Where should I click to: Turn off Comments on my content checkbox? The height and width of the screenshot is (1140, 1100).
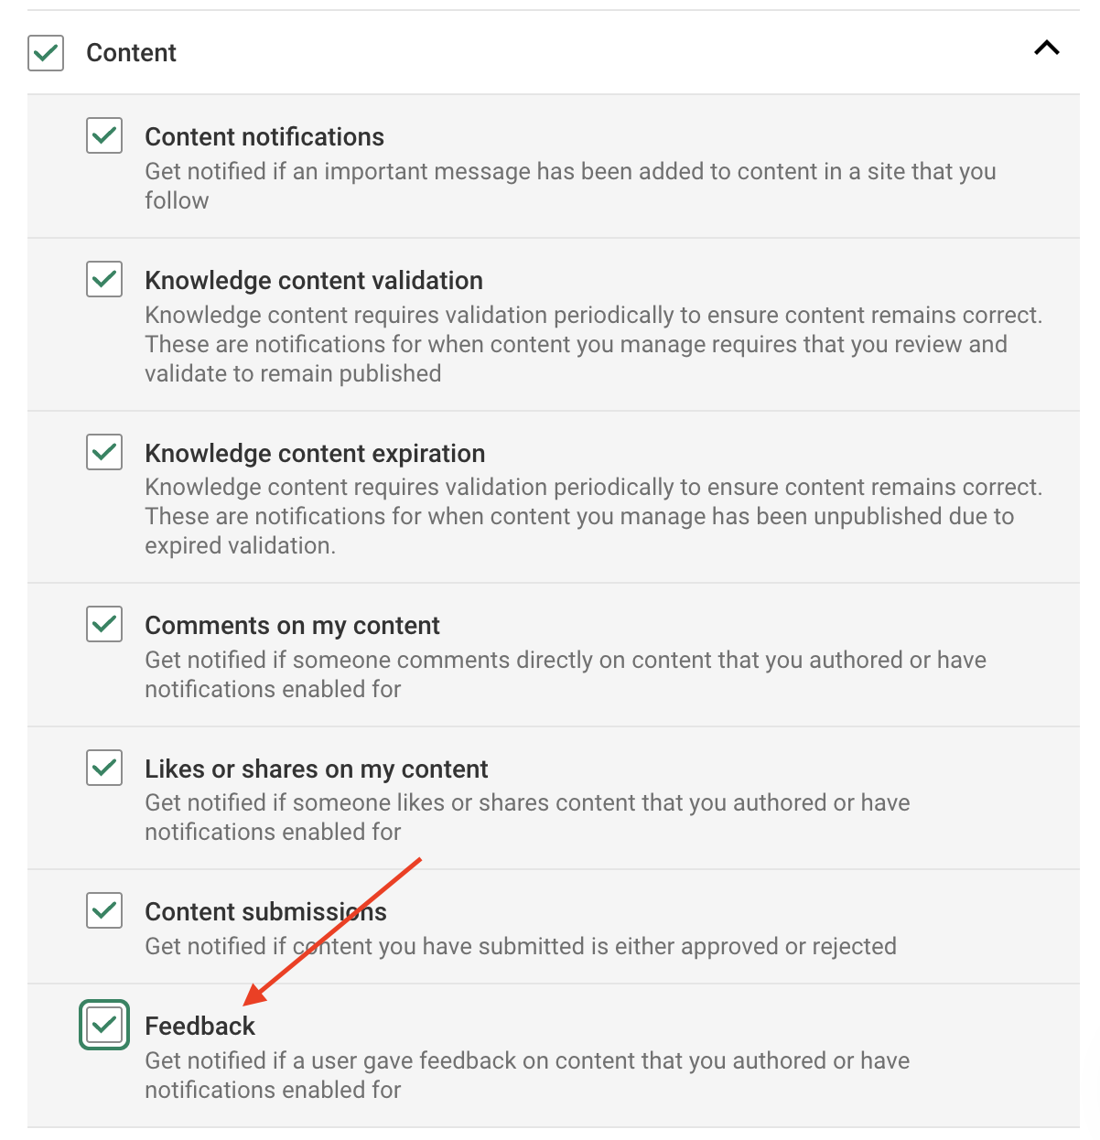click(104, 624)
